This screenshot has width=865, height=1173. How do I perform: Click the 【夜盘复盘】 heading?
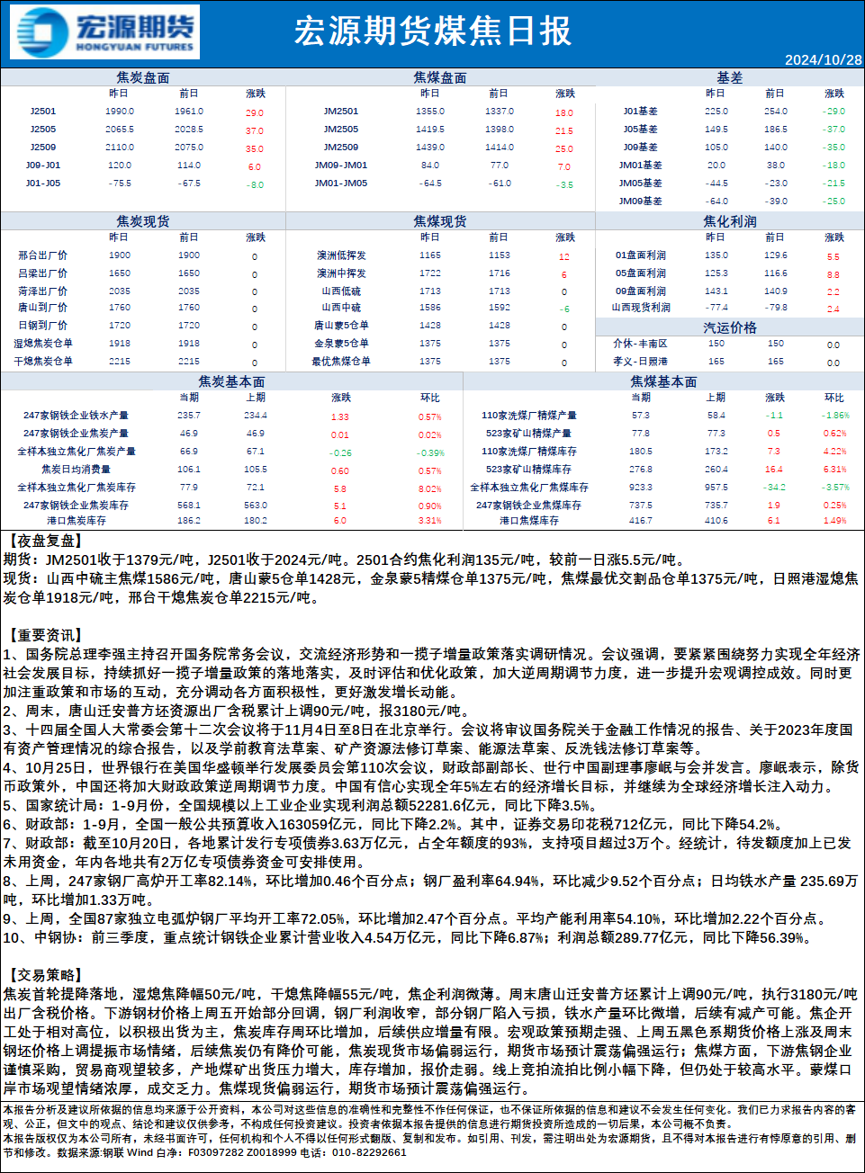point(44,541)
